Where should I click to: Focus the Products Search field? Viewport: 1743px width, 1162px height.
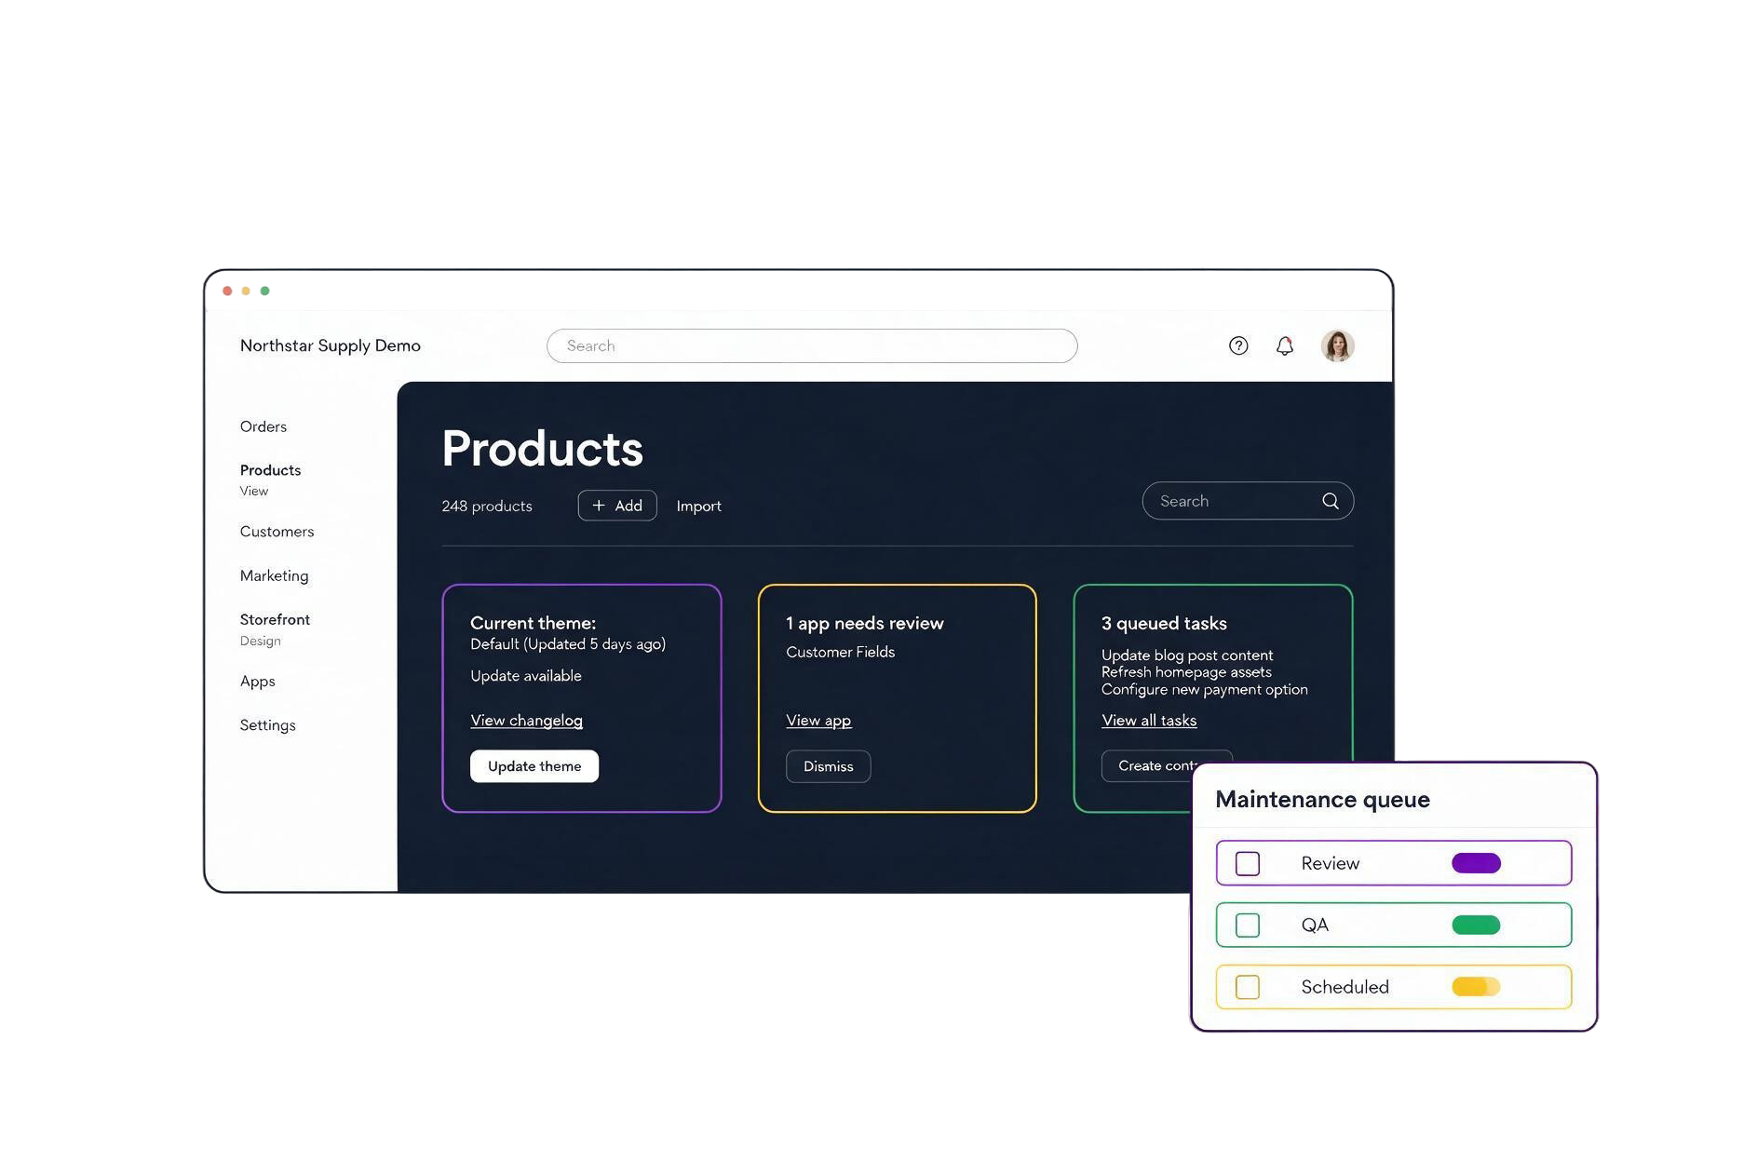tap(1248, 501)
